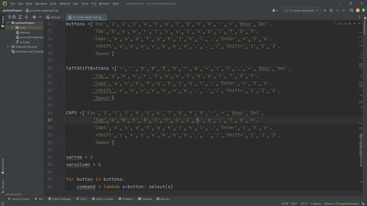
Task: Select Scratches and Consoles item
Action: coord(28,51)
